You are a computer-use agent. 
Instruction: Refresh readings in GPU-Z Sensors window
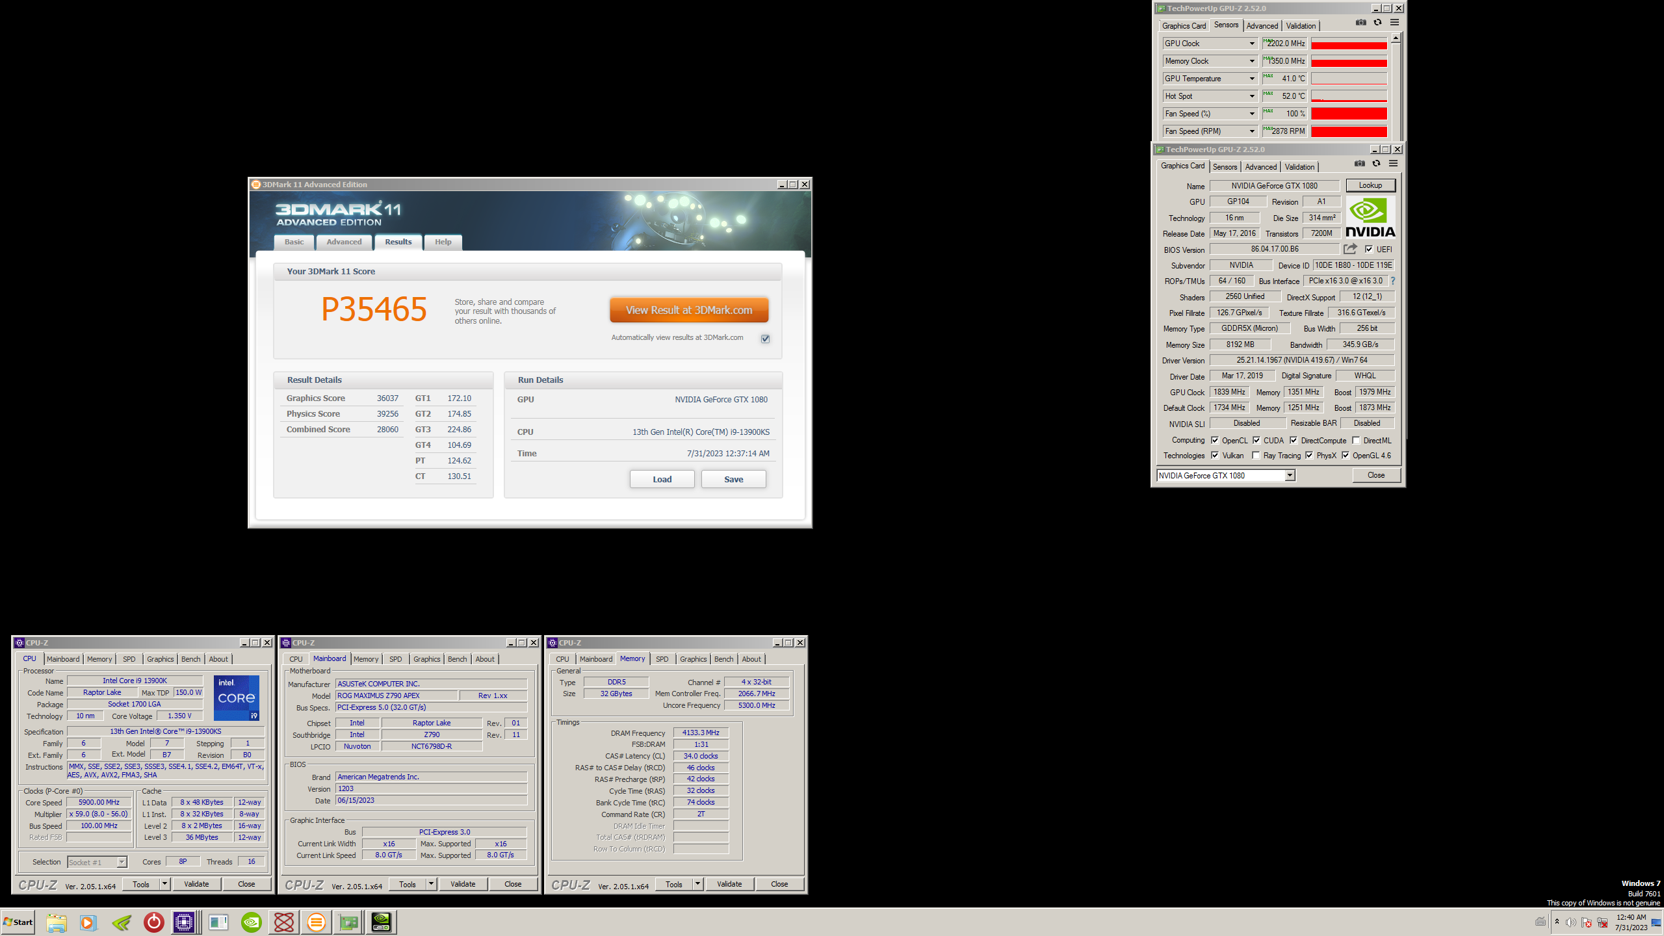tap(1377, 23)
